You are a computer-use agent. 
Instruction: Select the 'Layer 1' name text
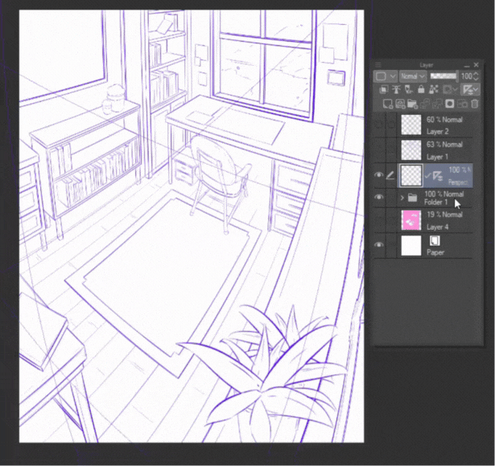pyautogui.click(x=437, y=157)
